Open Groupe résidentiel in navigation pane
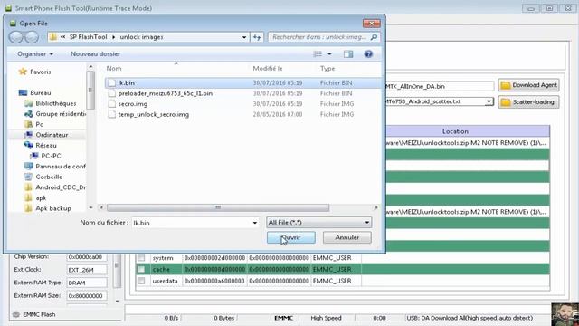This screenshot has height=326, width=579. (54, 114)
